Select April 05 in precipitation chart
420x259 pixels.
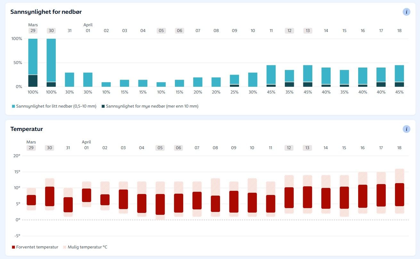(161, 31)
